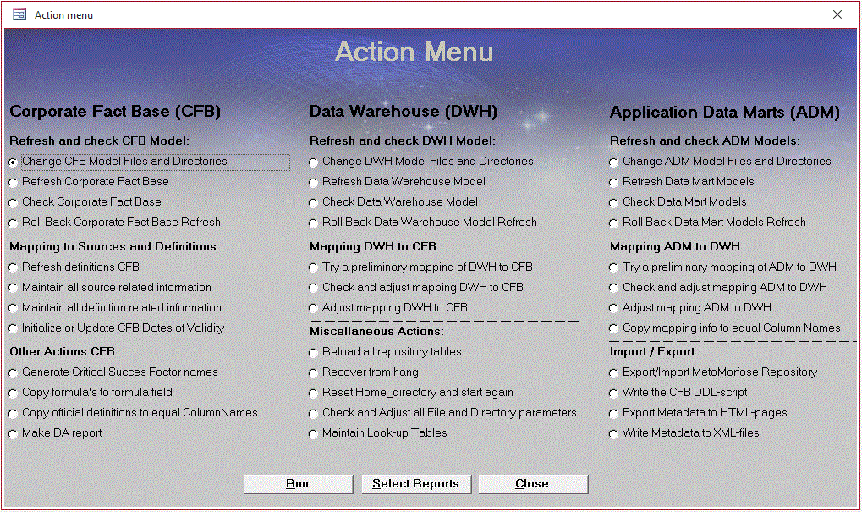Select Refresh Corporate Fact Base option
Screen dimensions: 862x512
[x=14, y=182]
